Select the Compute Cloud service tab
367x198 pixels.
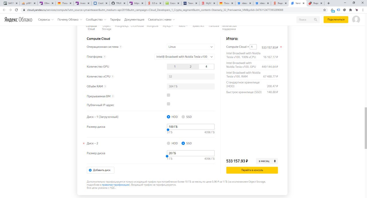[x=91, y=27]
